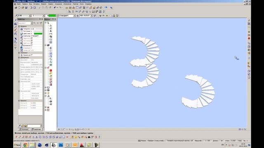Click the dark 3D cube node icon in the module tree
Image resolution: width=264 pixels, height=148 pixels.
click(x=48, y=45)
